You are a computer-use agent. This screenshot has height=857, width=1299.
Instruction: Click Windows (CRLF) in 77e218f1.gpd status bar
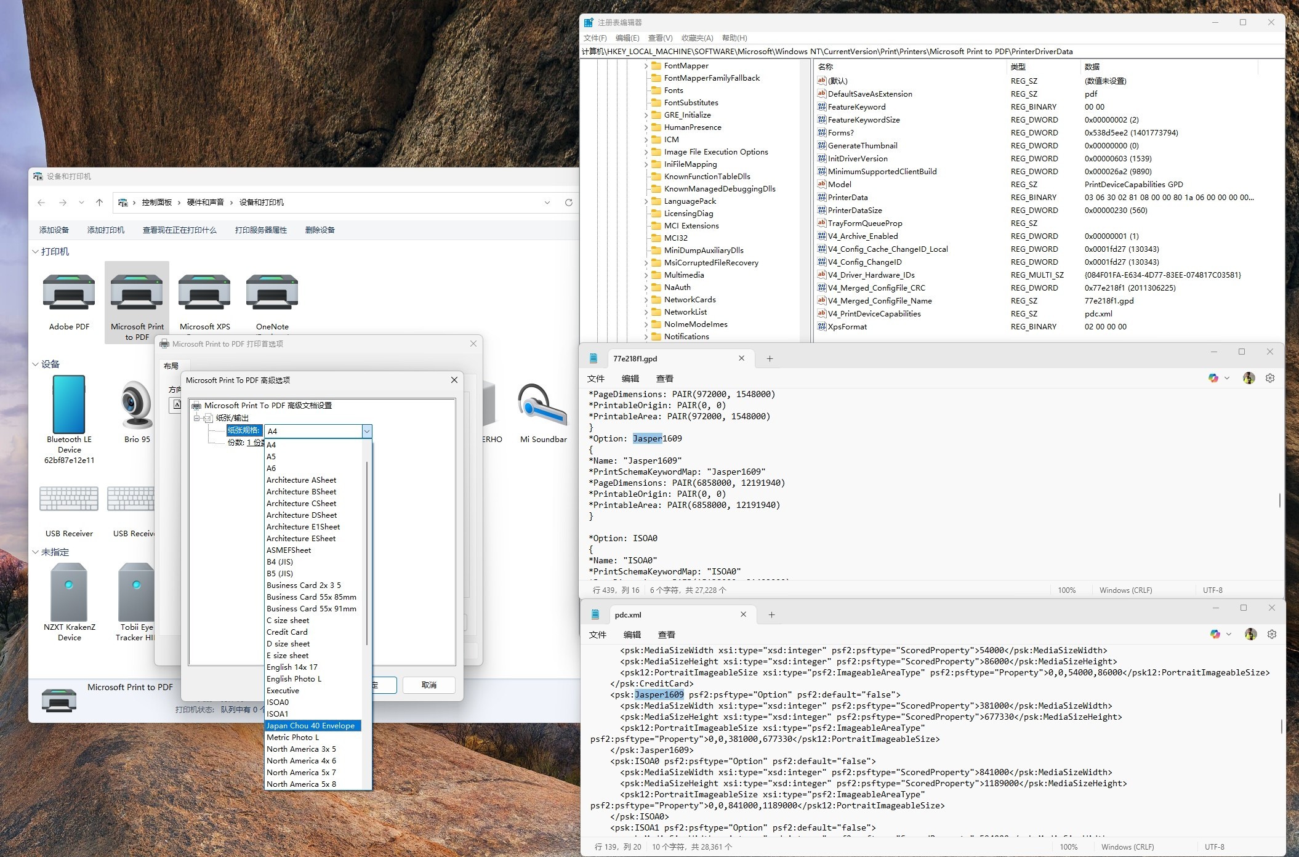1126,590
